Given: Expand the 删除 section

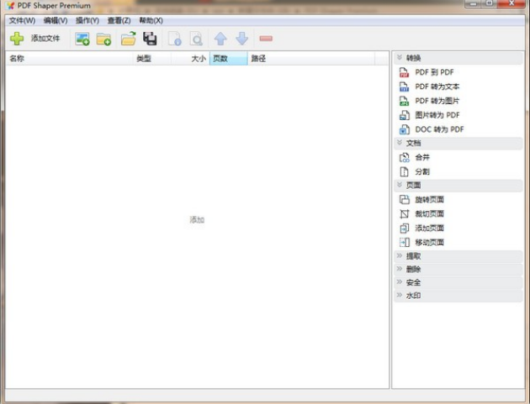Looking at the screenshot, I should pos(458,269).
